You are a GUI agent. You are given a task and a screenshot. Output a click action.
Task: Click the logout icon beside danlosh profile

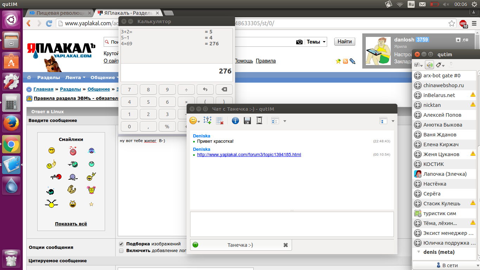point(466,40)
